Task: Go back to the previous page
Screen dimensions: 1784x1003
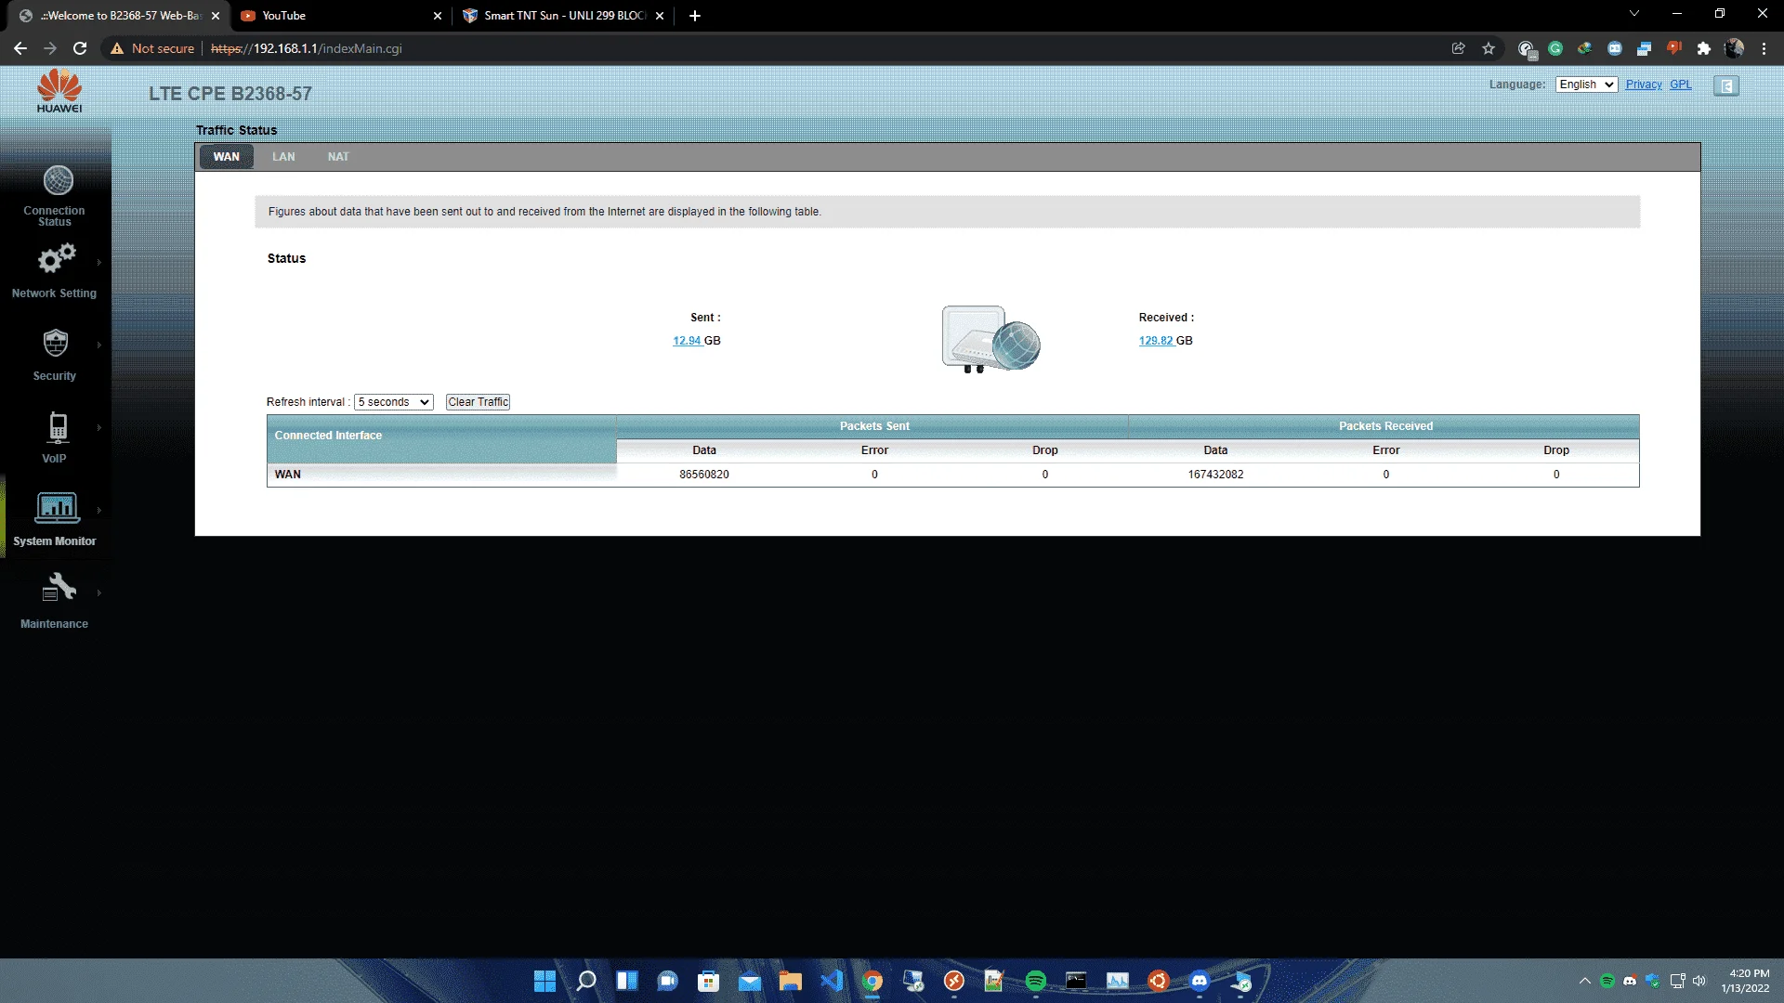Action: [20, 48]
